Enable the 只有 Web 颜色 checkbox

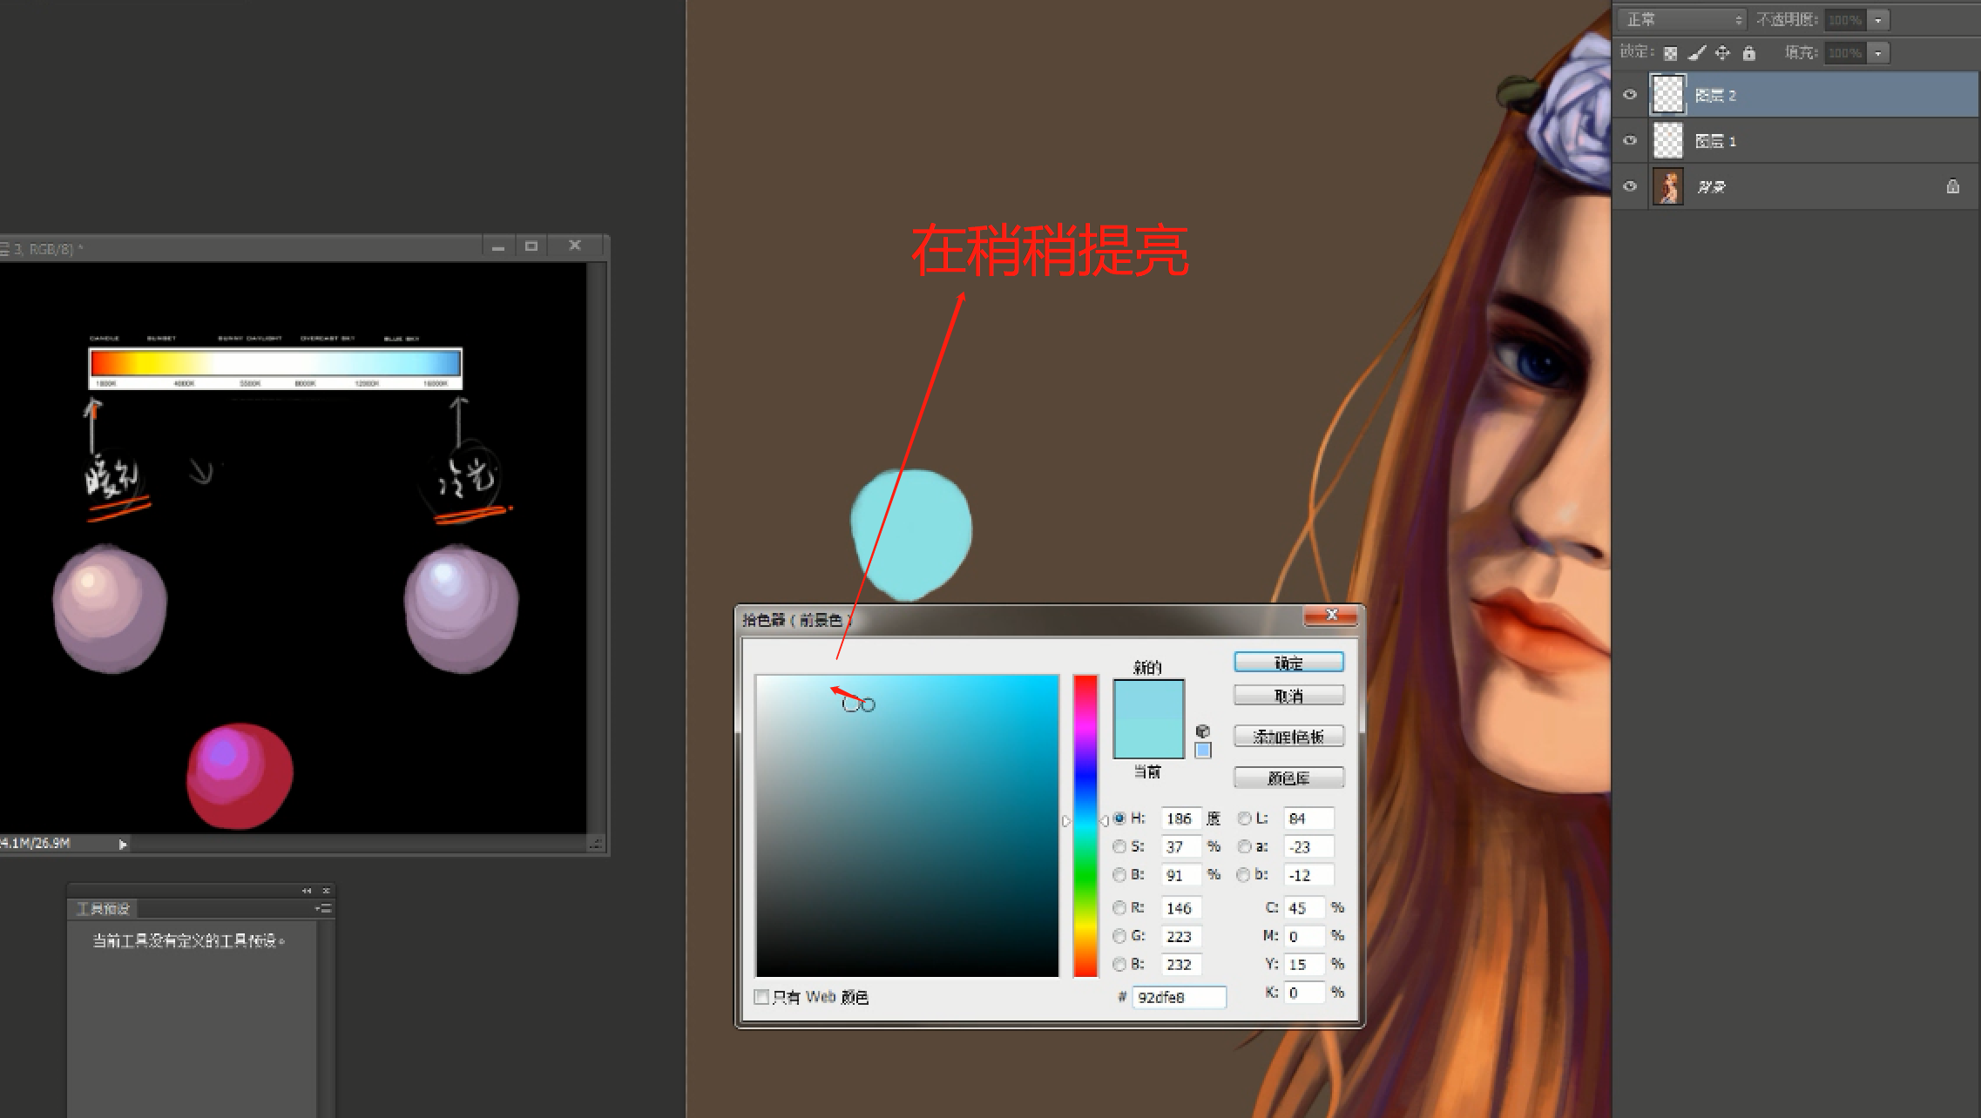pyautogui.click(x=761, y=997)
